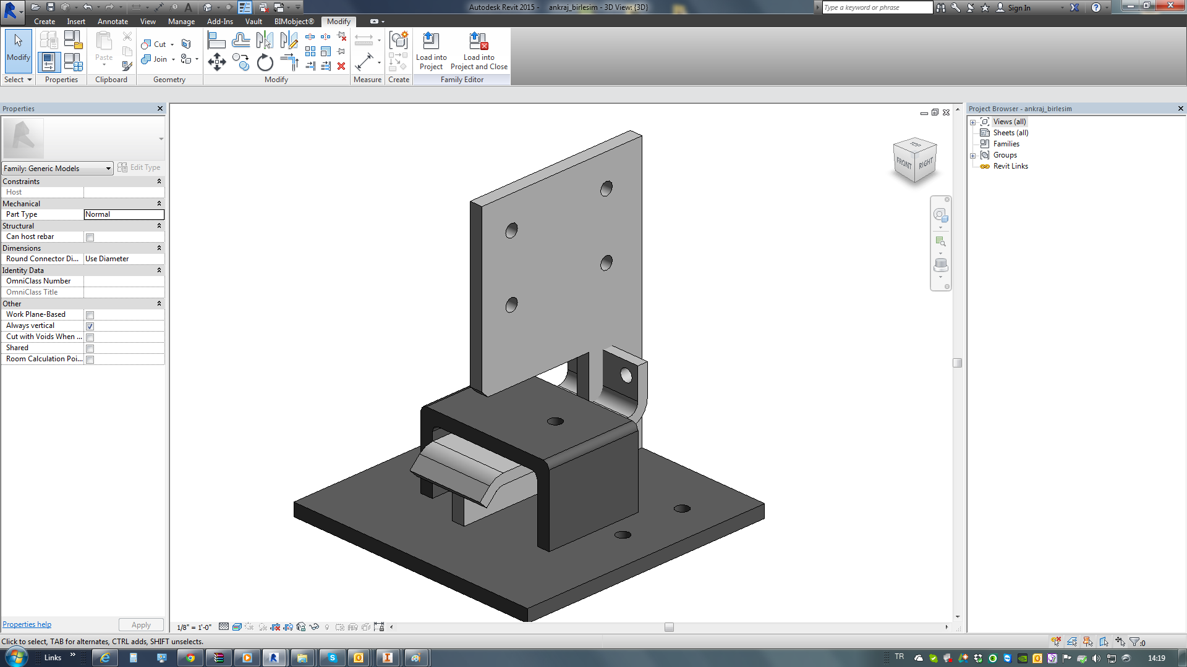Open the Select panel dropdown
The width and height of the screenshot is (1187, 667).
[18, 80]
